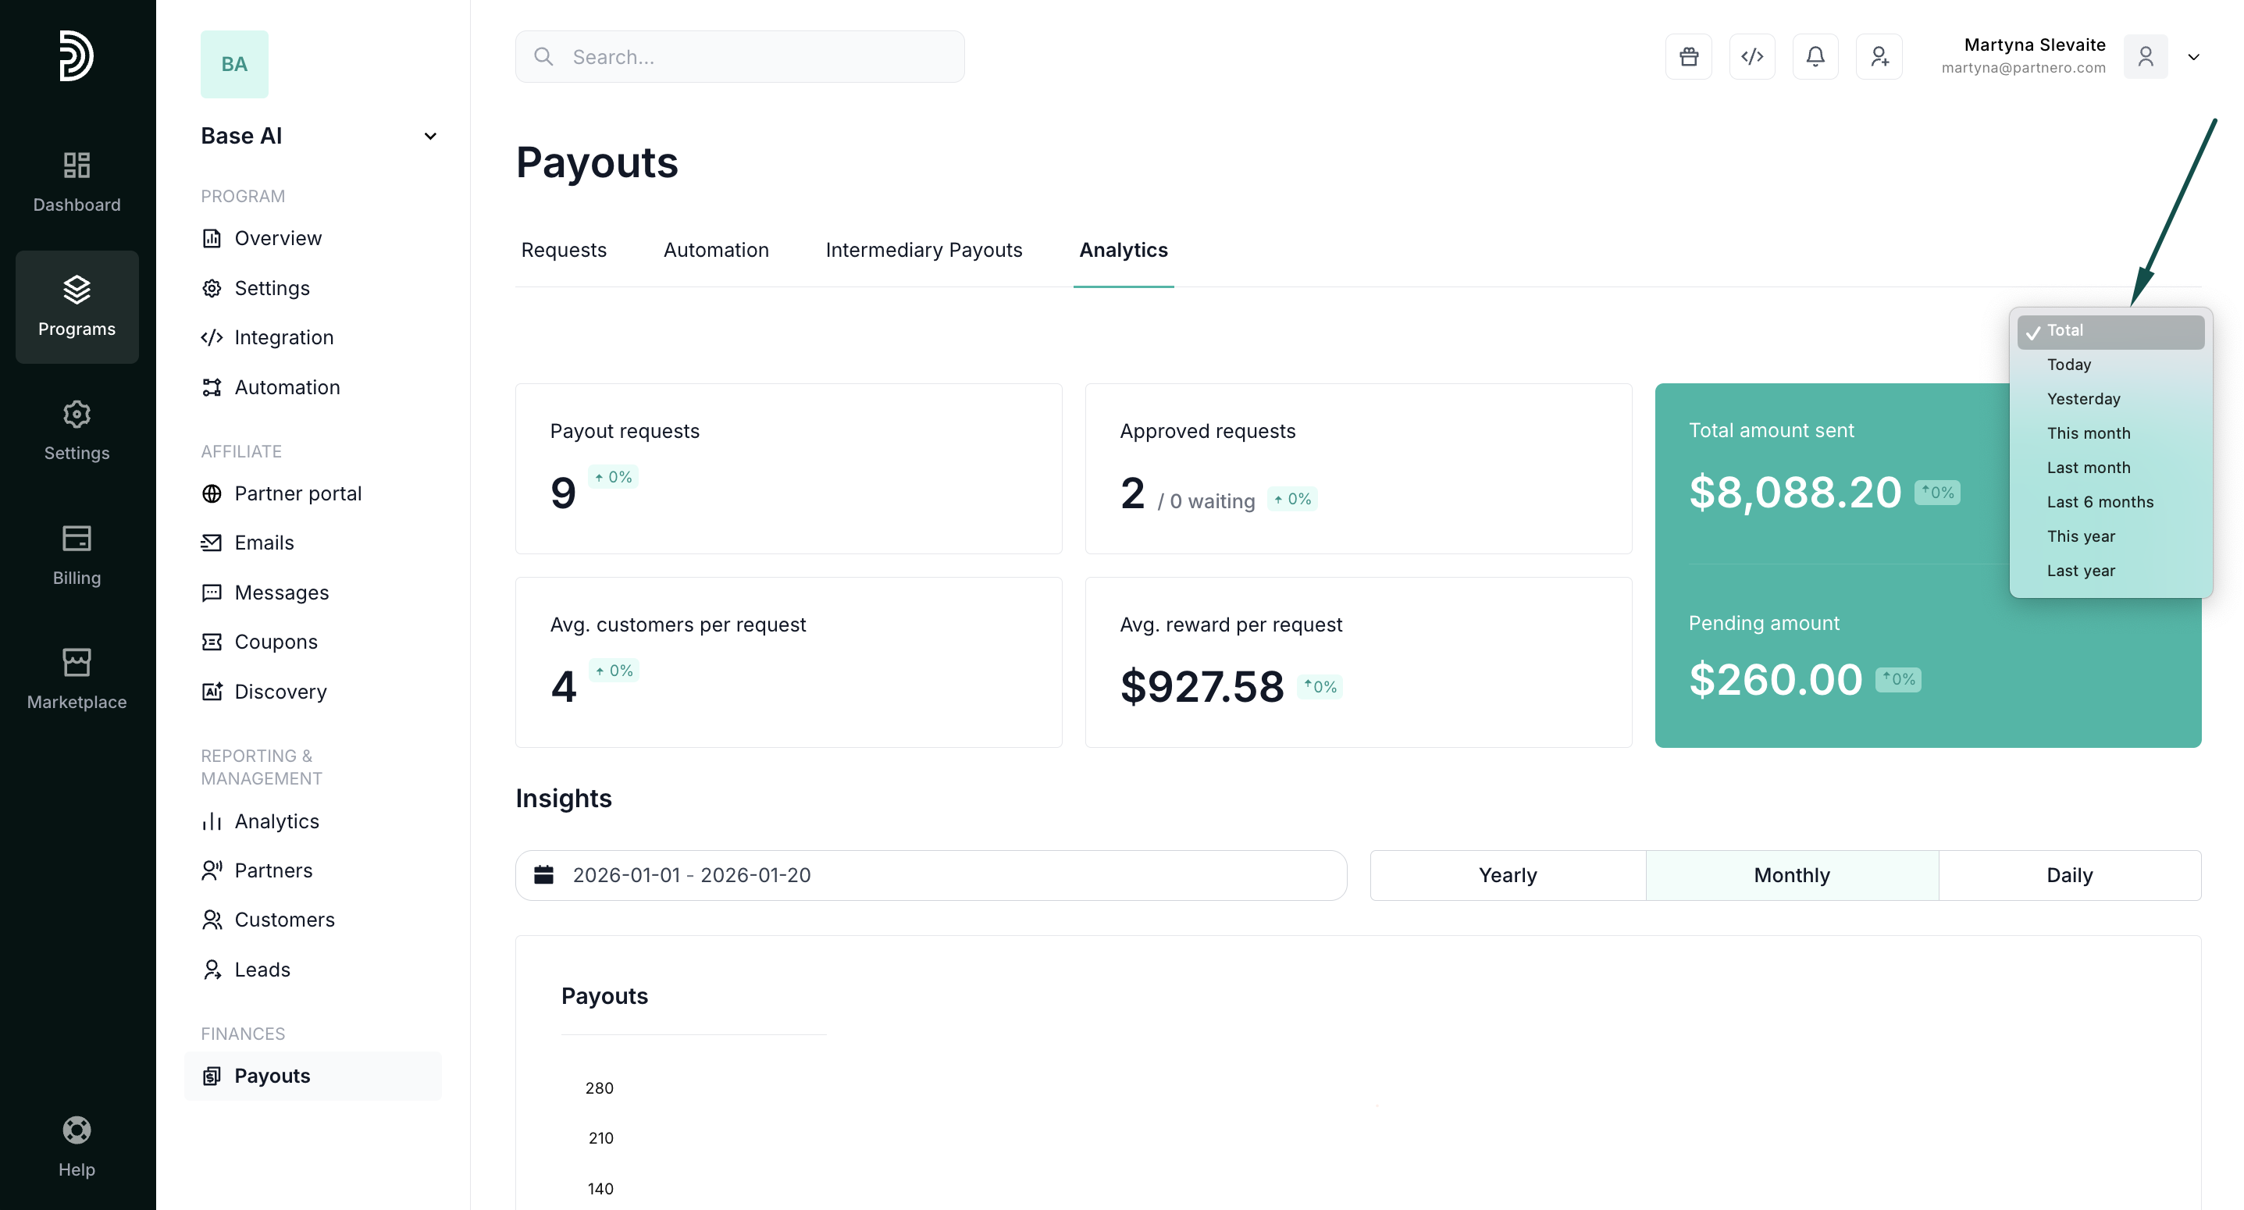Choose 'Last 6 months' from period dropdown
The width and height of the screenshot is (2244, 1210).
point(2100,502)
